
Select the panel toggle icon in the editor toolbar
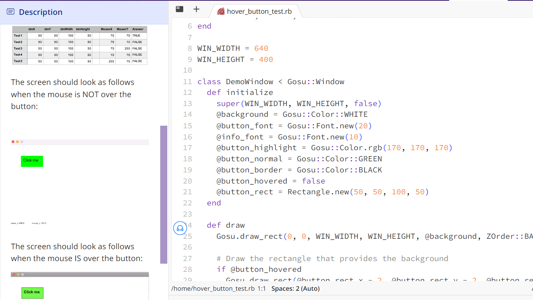click(x=179, y=9)
